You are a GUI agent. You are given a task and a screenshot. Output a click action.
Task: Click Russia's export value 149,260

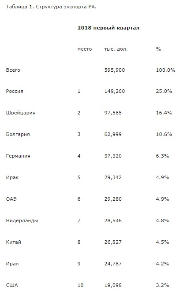point(115,91)
